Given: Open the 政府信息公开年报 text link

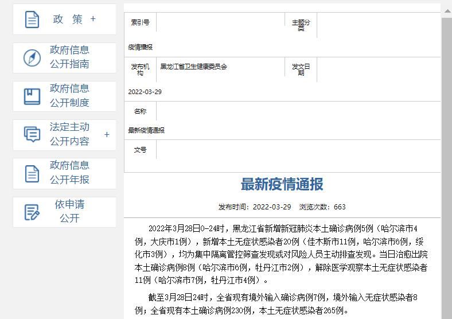Looking at the screenshot, I should pyautogui.click(x=69, y=172).
